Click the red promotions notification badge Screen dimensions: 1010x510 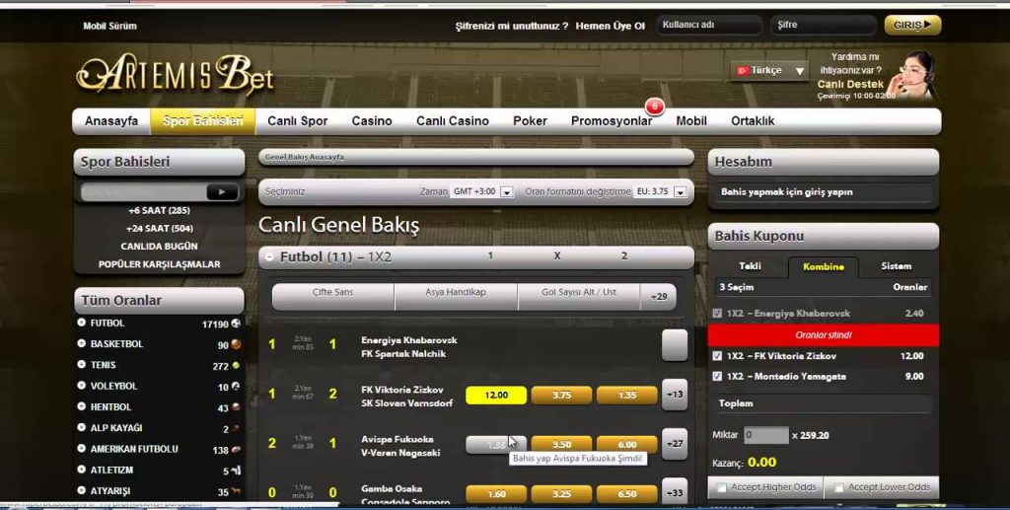click(655, 106)
